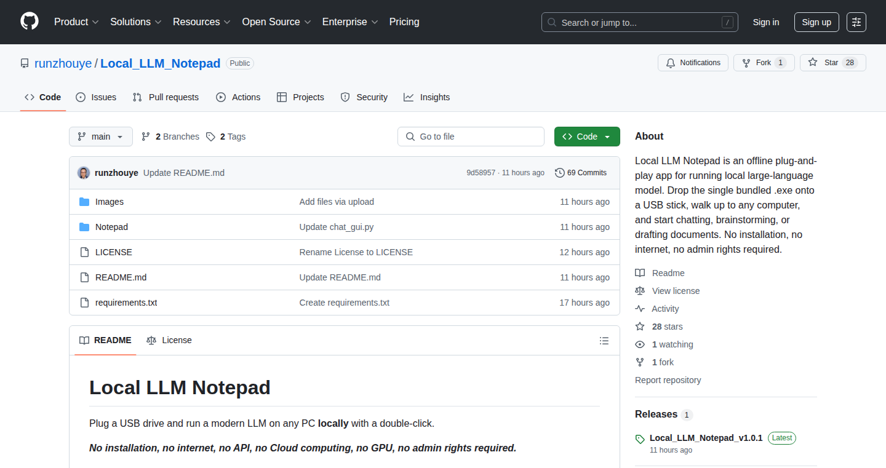This screenshot has width=886, height=468.
Task: Click the book icon next to Readme
Action: (640, 273)
